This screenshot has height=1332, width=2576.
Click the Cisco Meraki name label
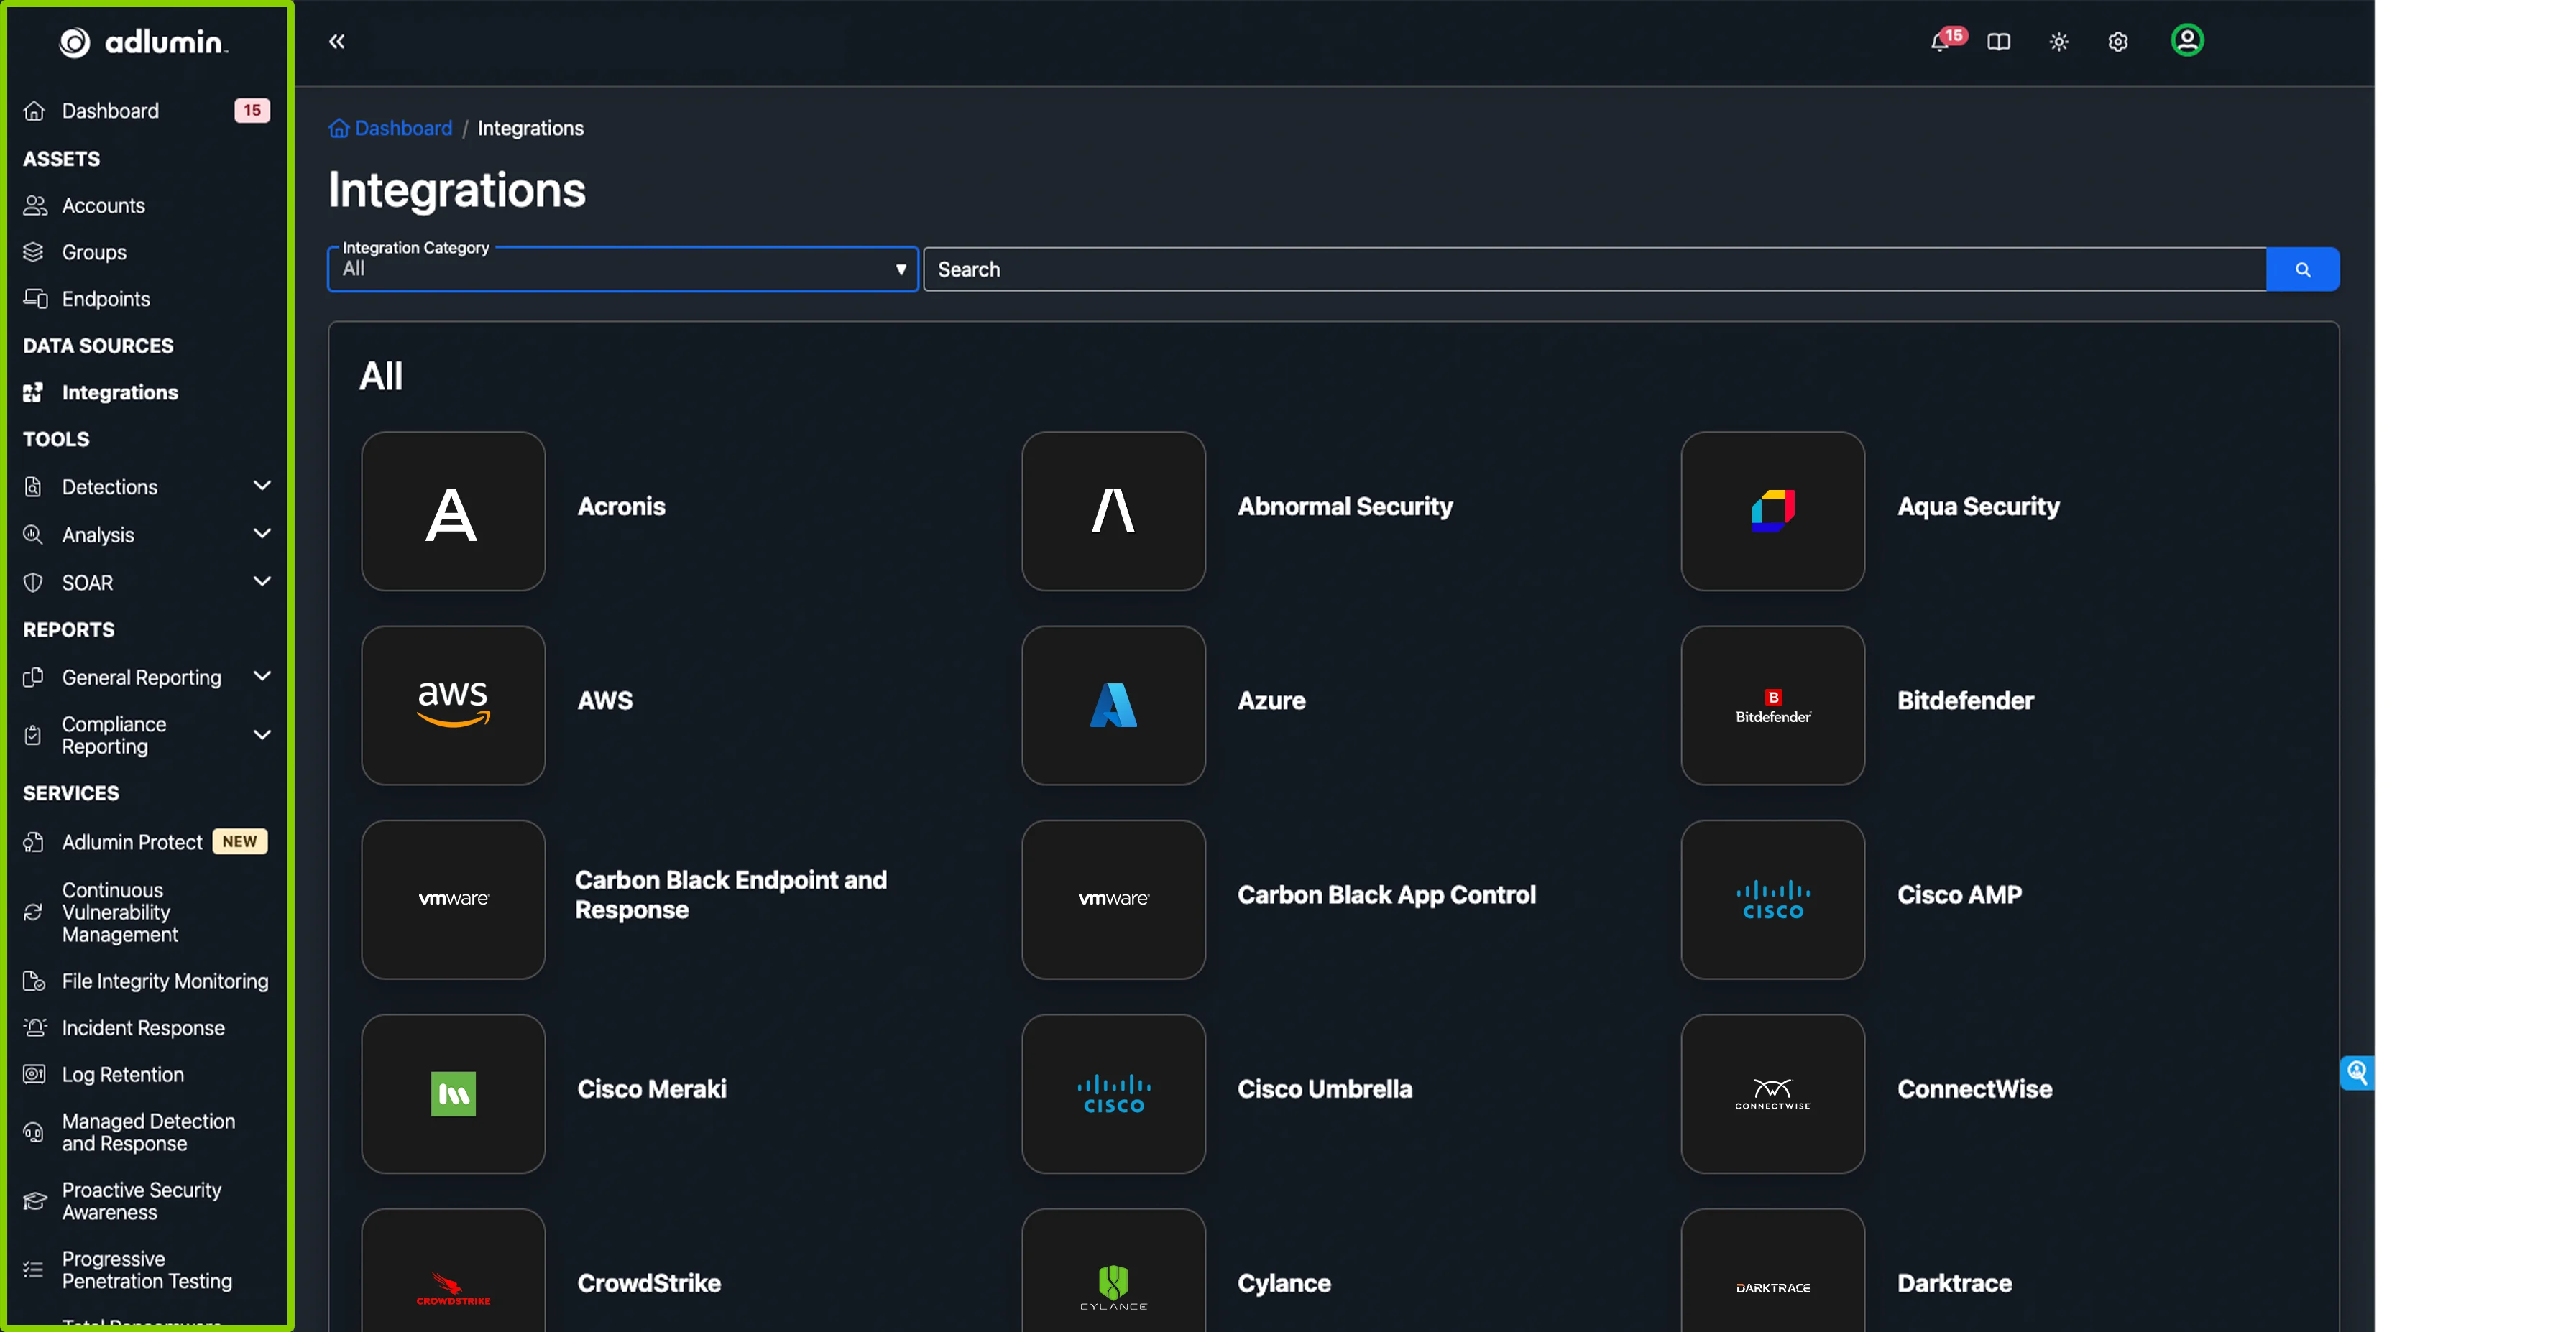pyautogui.click(x=652, y=1089)
